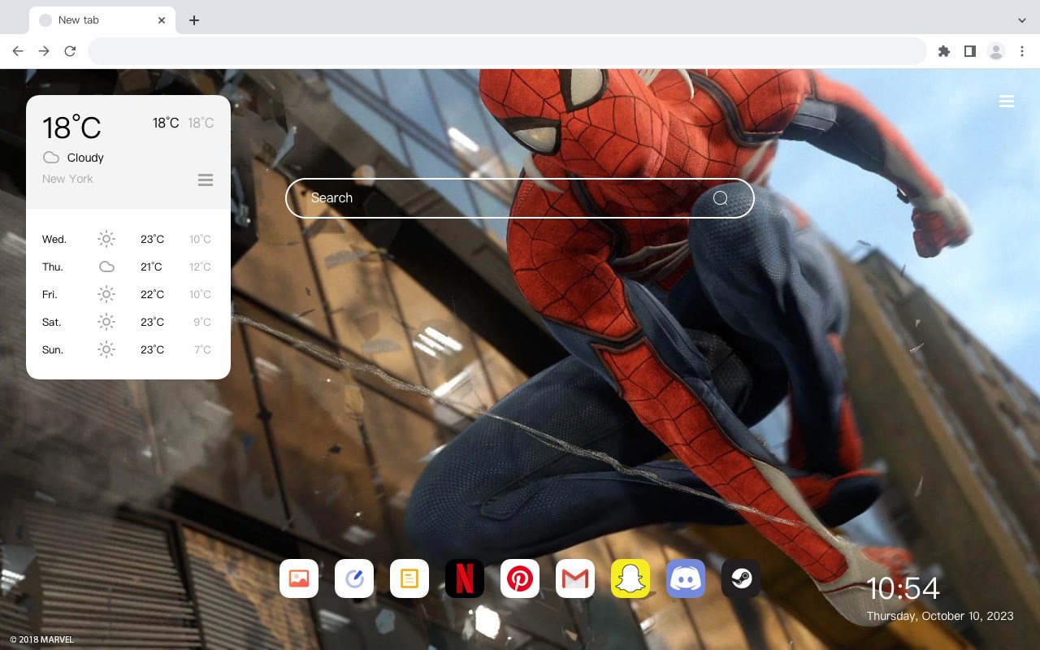Select the New tab browser tab
This screenshot has width=1040, height=650.
[x=102, y=20]
